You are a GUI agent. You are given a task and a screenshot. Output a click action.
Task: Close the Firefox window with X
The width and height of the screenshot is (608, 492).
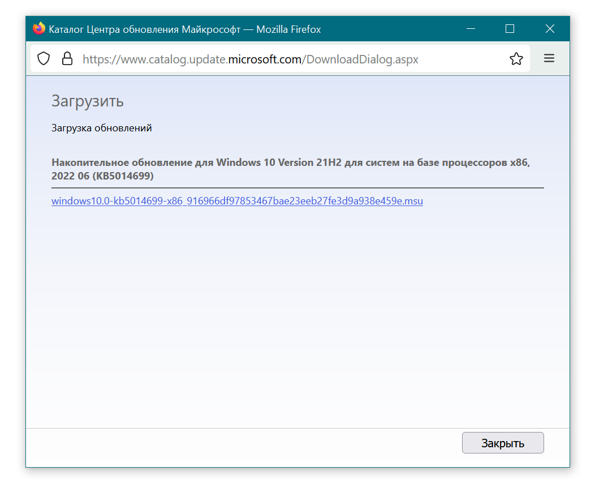(x=550, y=29)
